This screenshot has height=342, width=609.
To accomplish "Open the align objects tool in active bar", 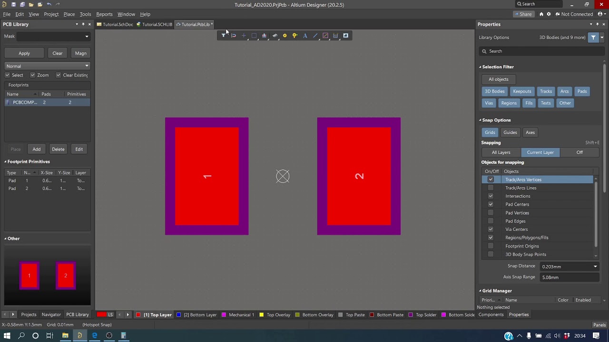I will click(264, 36).
